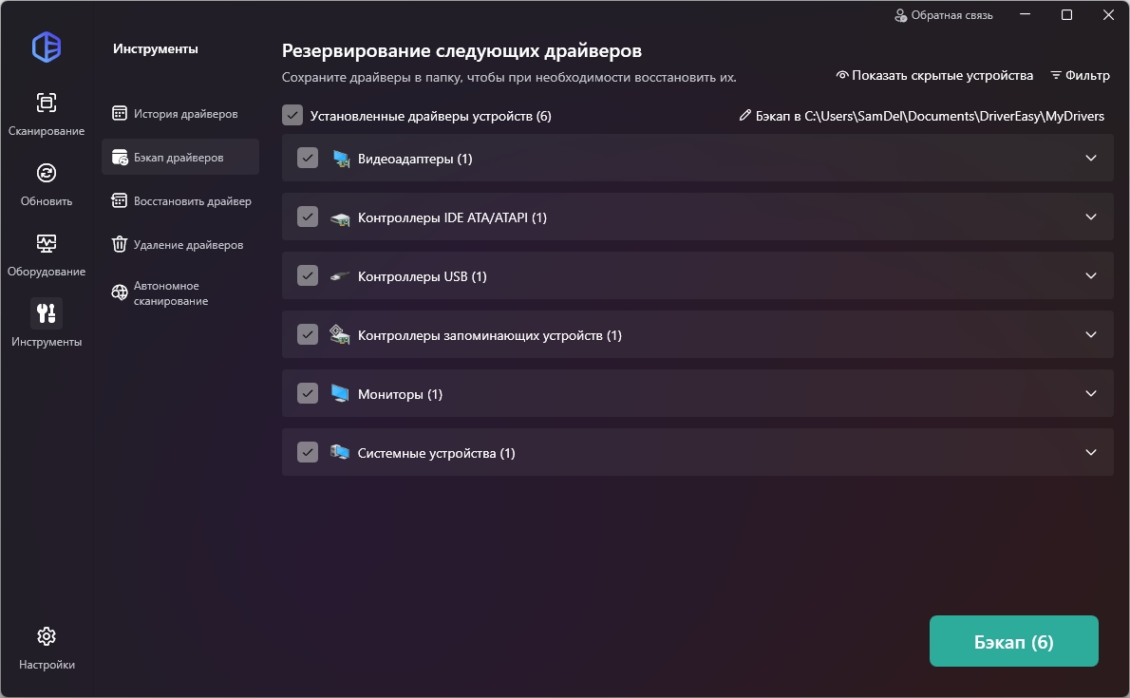
Task: Open the Оборудование section icon
Action: (x=47, y=243)
